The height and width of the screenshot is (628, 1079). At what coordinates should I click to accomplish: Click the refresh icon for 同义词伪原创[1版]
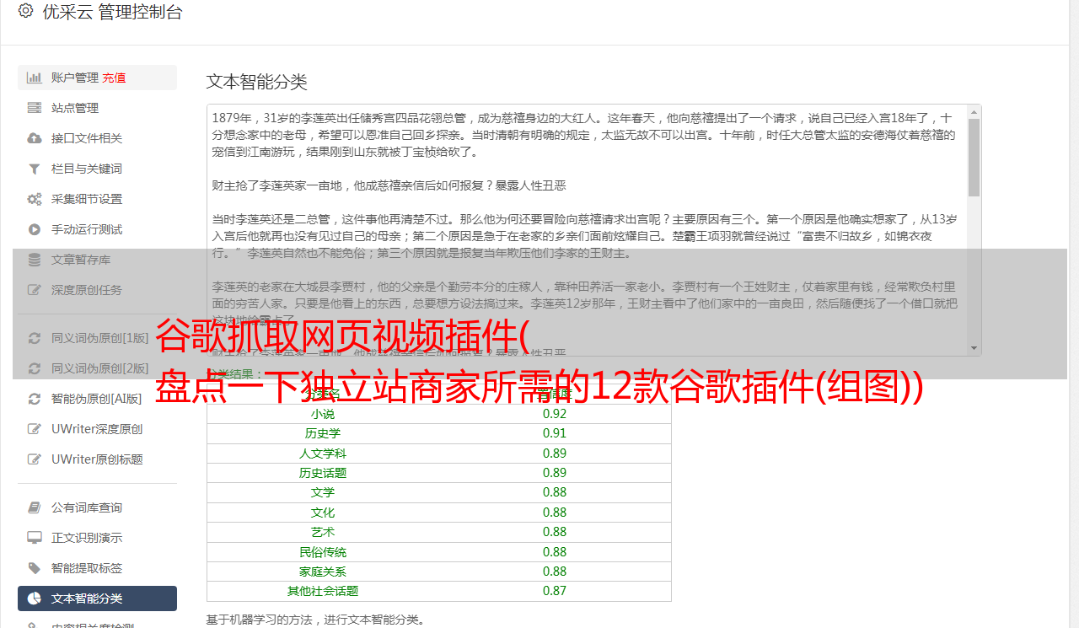35,338
